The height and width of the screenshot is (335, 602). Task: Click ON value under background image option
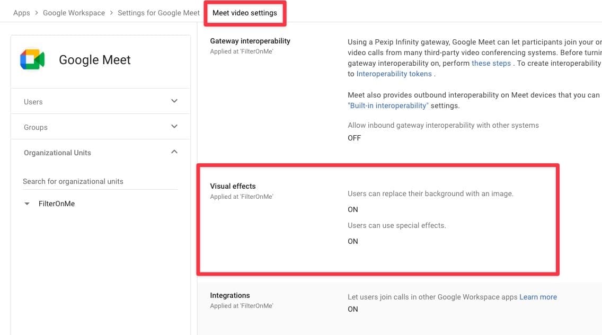(353, 209)
